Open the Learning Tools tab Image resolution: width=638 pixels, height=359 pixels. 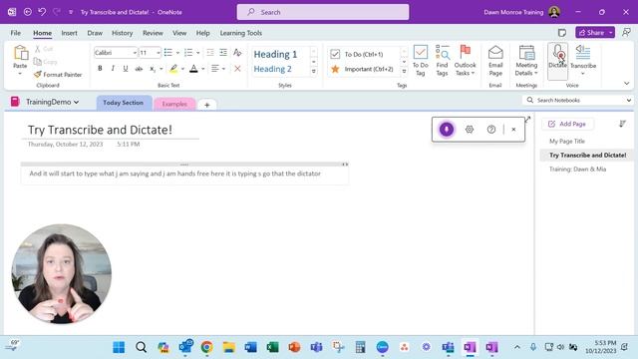pos(241,33)
